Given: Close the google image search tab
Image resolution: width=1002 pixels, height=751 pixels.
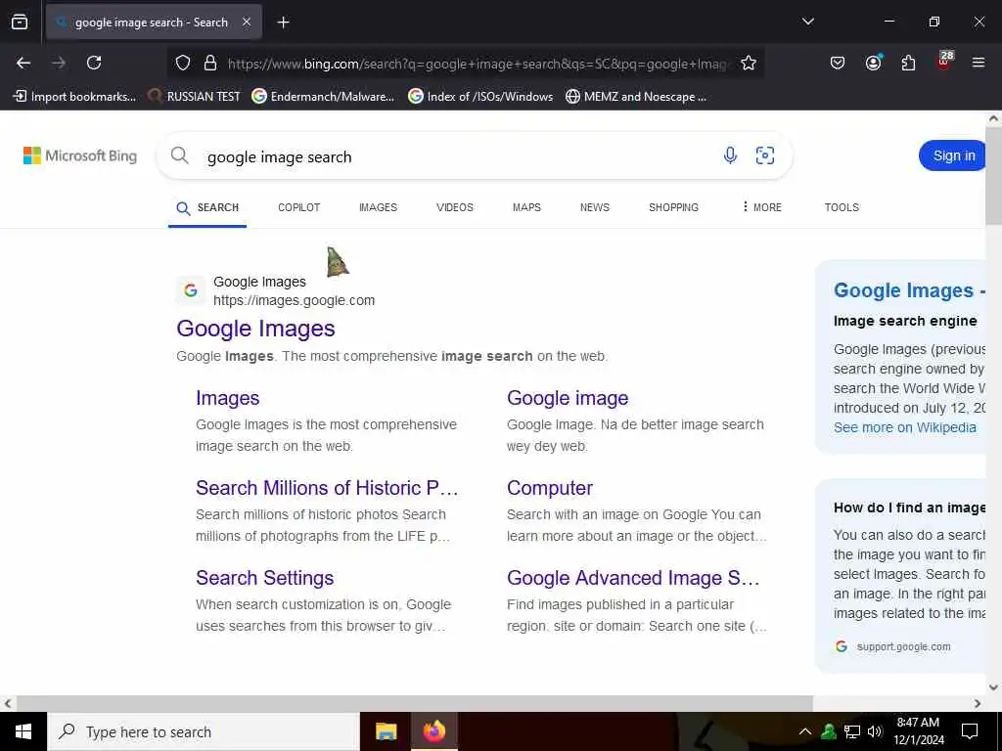Looking at the screenshot, I should [x=246, y=22].
